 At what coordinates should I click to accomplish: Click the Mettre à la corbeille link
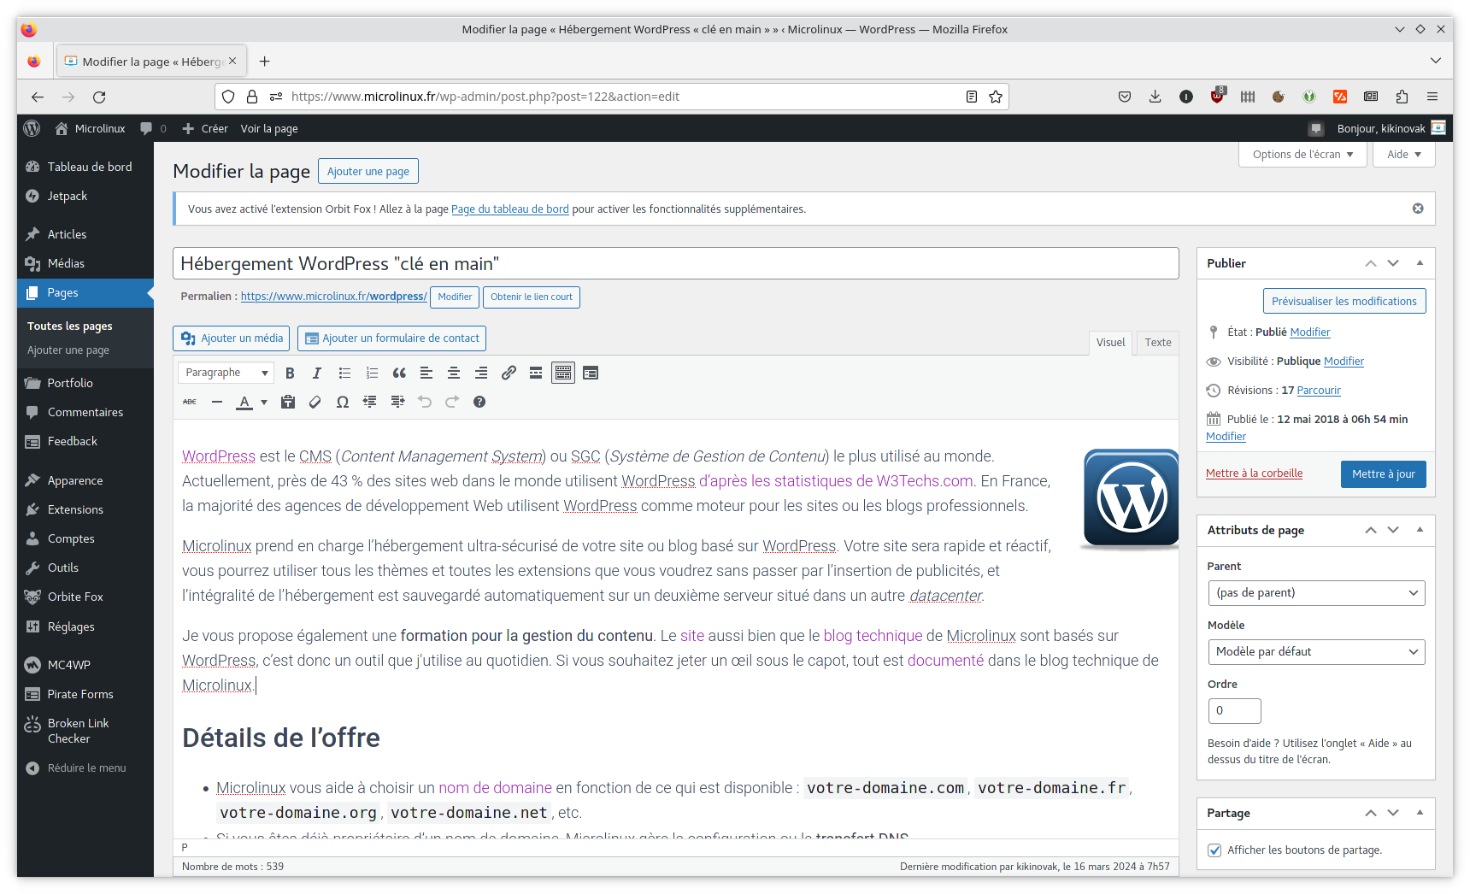coord(1254,473)
